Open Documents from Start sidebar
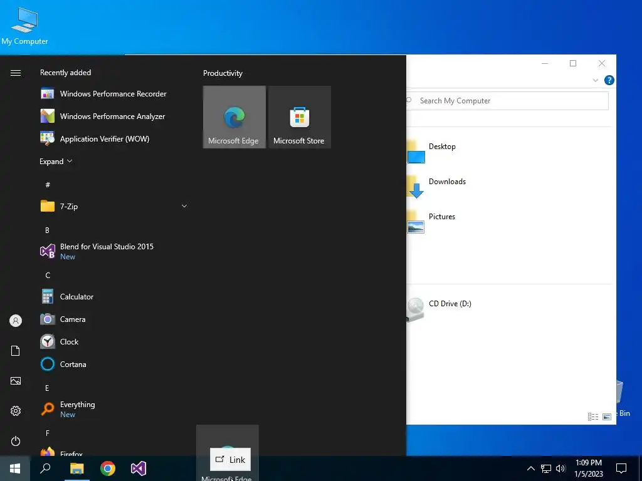 tap(16, 351)
